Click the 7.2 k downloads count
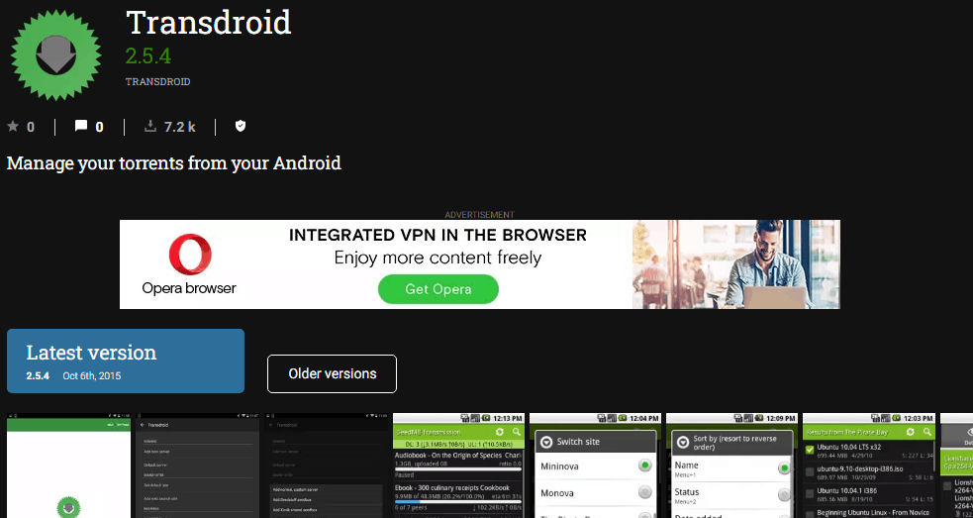This screenshot has width=973, height=518. click(x=179, y=128)
